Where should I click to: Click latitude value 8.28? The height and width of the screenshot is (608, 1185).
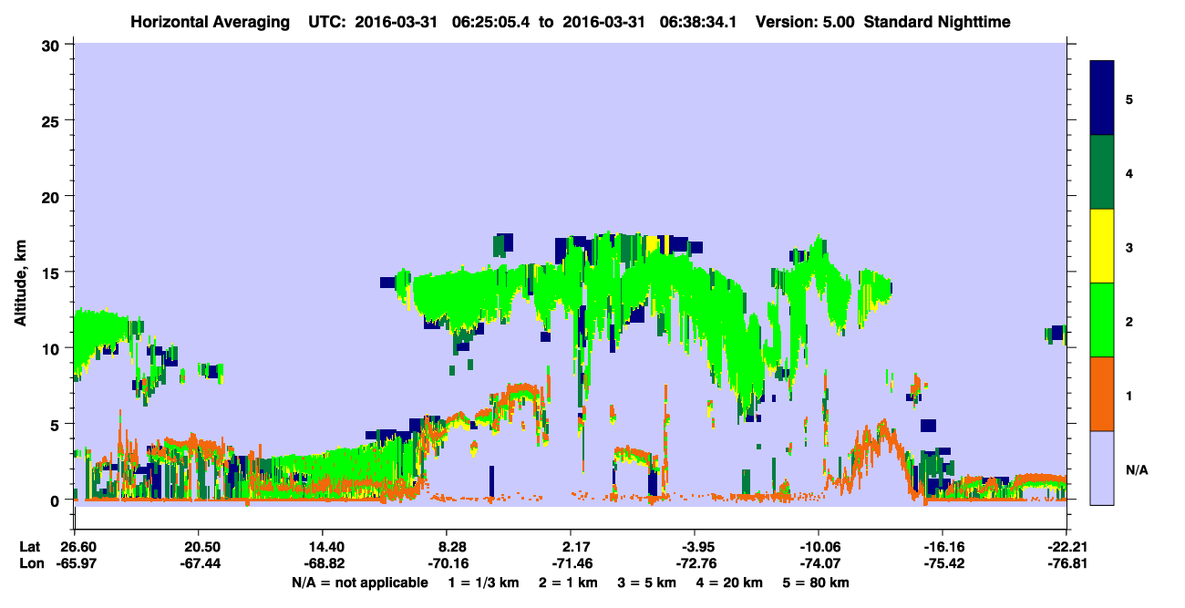[x=453, y=547]
